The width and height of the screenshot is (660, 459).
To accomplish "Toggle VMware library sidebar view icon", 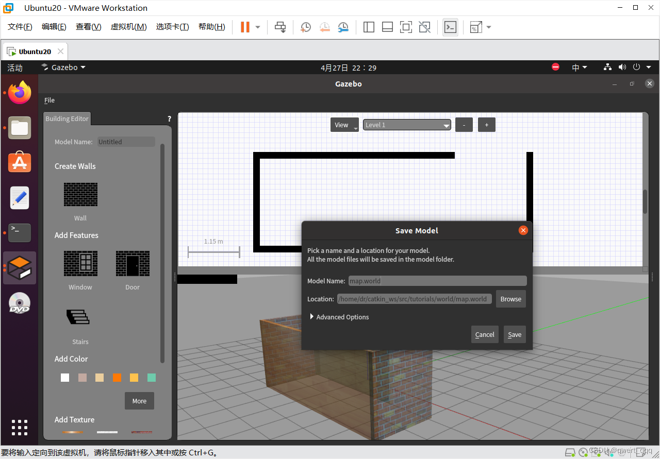I will point(369,27).
